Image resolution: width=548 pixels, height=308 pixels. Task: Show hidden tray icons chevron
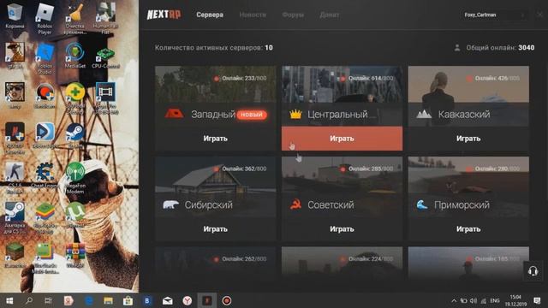point(454,300)
